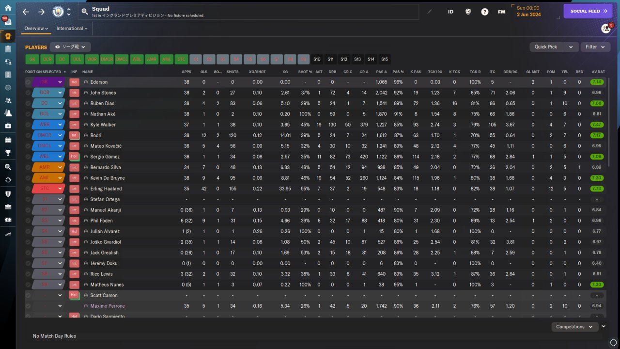This screenshot has height=349, width=620.
Task: Click the magnifying glass search icon beside Squad
Action: (x=85, y=12)
